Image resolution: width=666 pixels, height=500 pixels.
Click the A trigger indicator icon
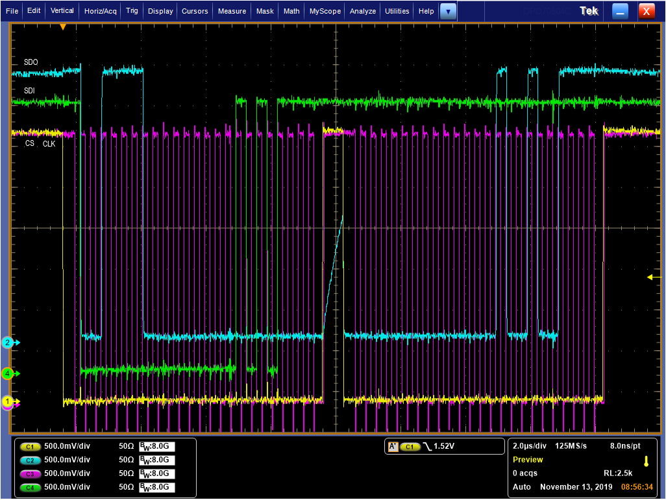coord(392,447)
